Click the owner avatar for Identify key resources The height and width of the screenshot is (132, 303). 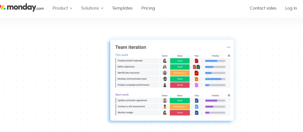[x=165, y=73]
